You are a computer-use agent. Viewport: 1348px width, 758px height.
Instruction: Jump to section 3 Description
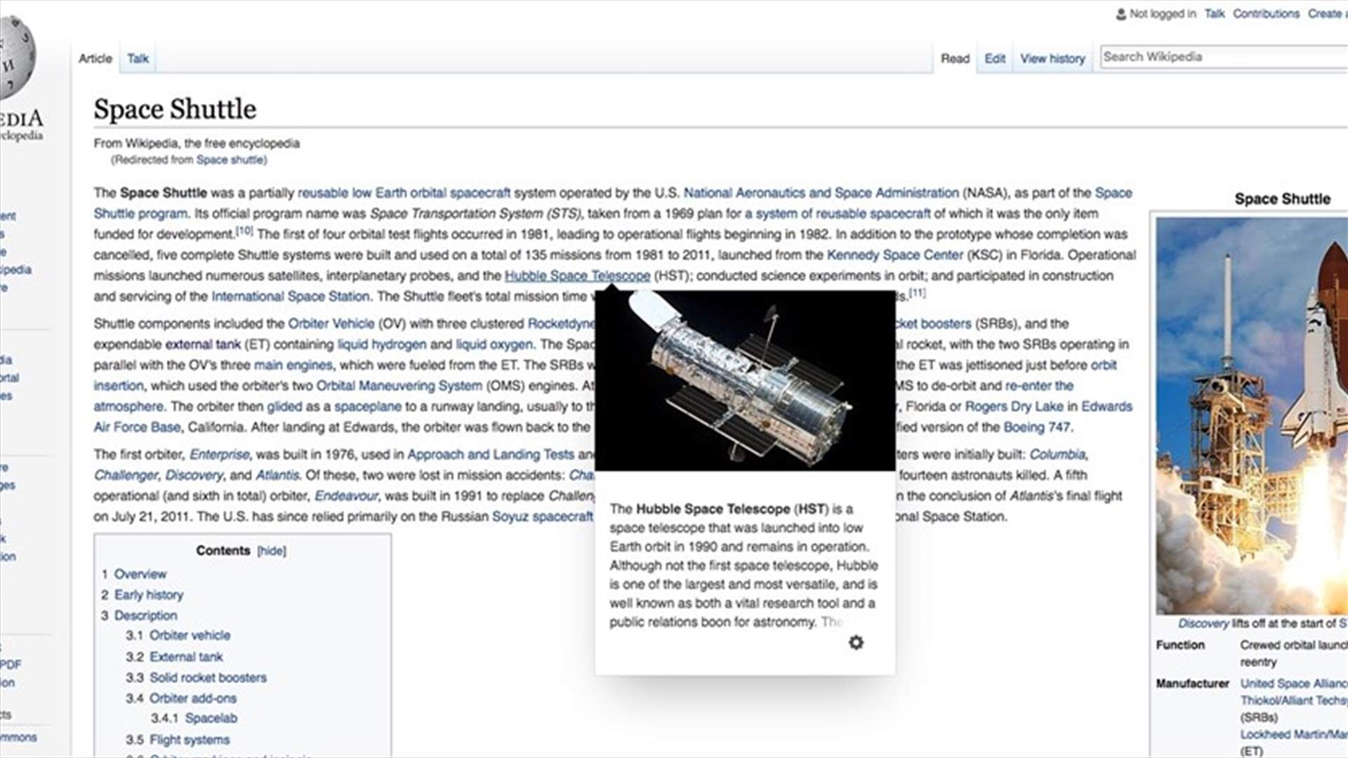[146, 616]
